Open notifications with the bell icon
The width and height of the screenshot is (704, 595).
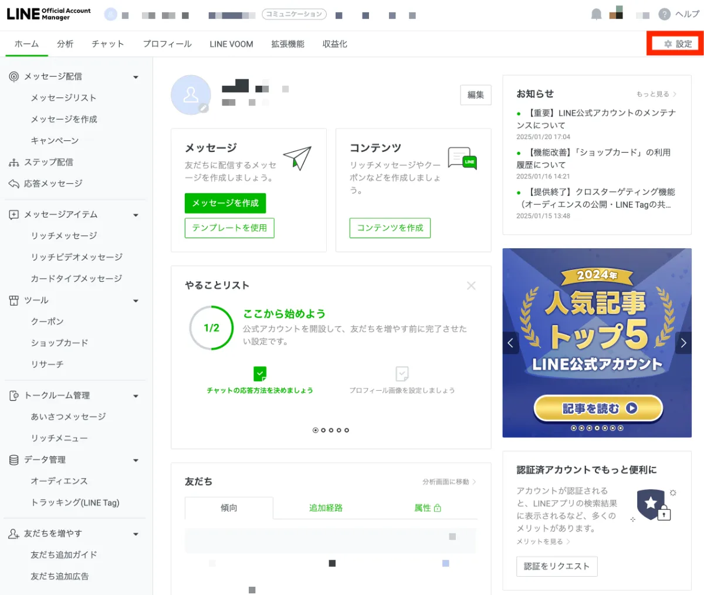[597, 13]
